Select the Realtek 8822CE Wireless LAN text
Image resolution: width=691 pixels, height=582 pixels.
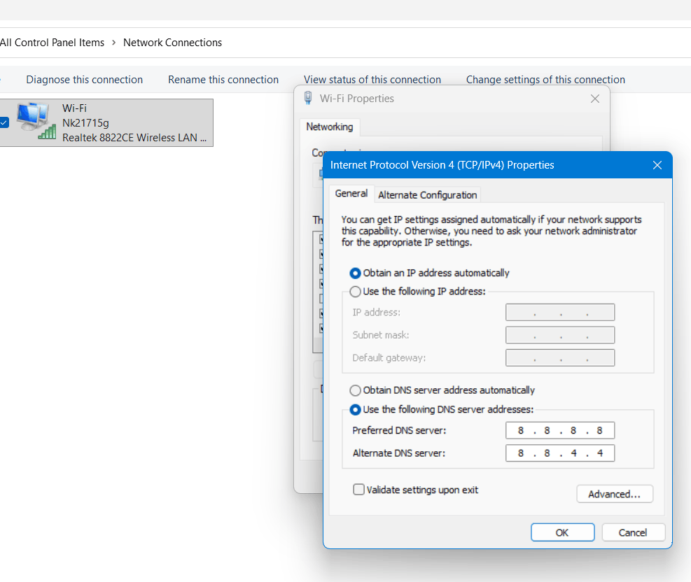click(x=134, y=138)
